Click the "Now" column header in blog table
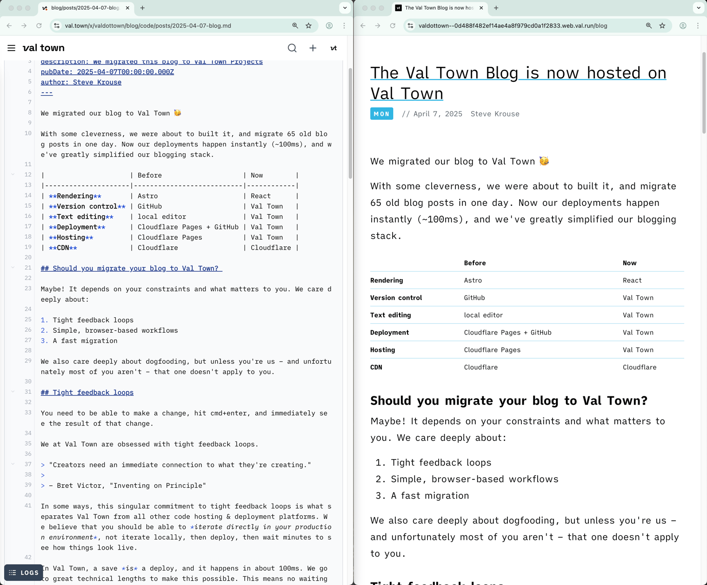The height and width of the screenshot is (585, 707). pos(630,263)
